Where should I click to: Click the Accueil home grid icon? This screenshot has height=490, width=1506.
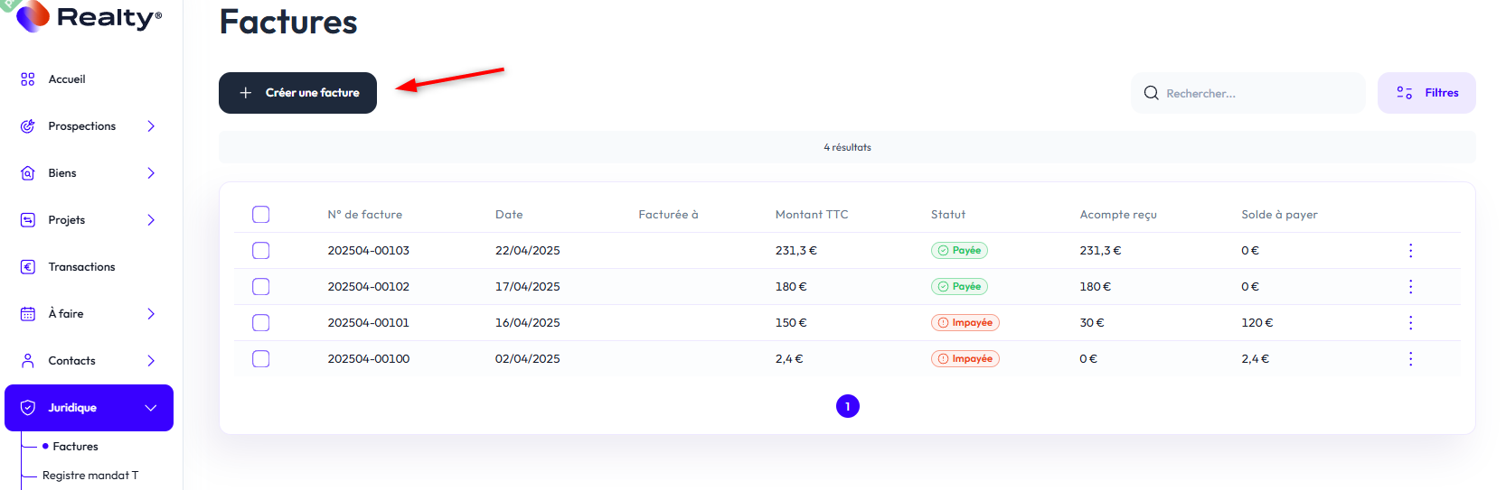click(x=28, y=79)
